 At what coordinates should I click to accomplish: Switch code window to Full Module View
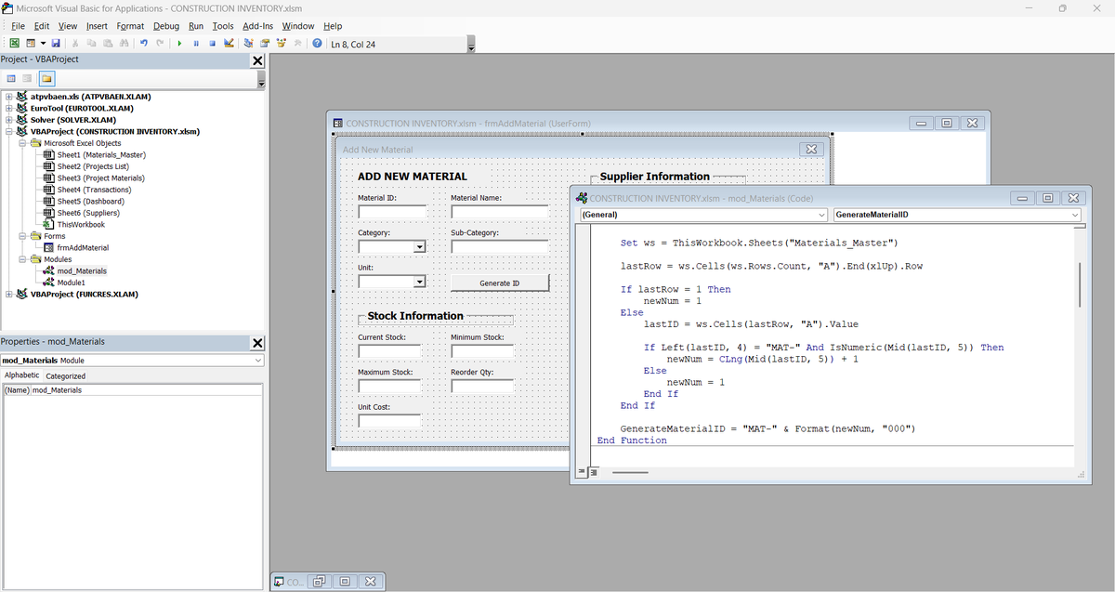click(592, 472)
